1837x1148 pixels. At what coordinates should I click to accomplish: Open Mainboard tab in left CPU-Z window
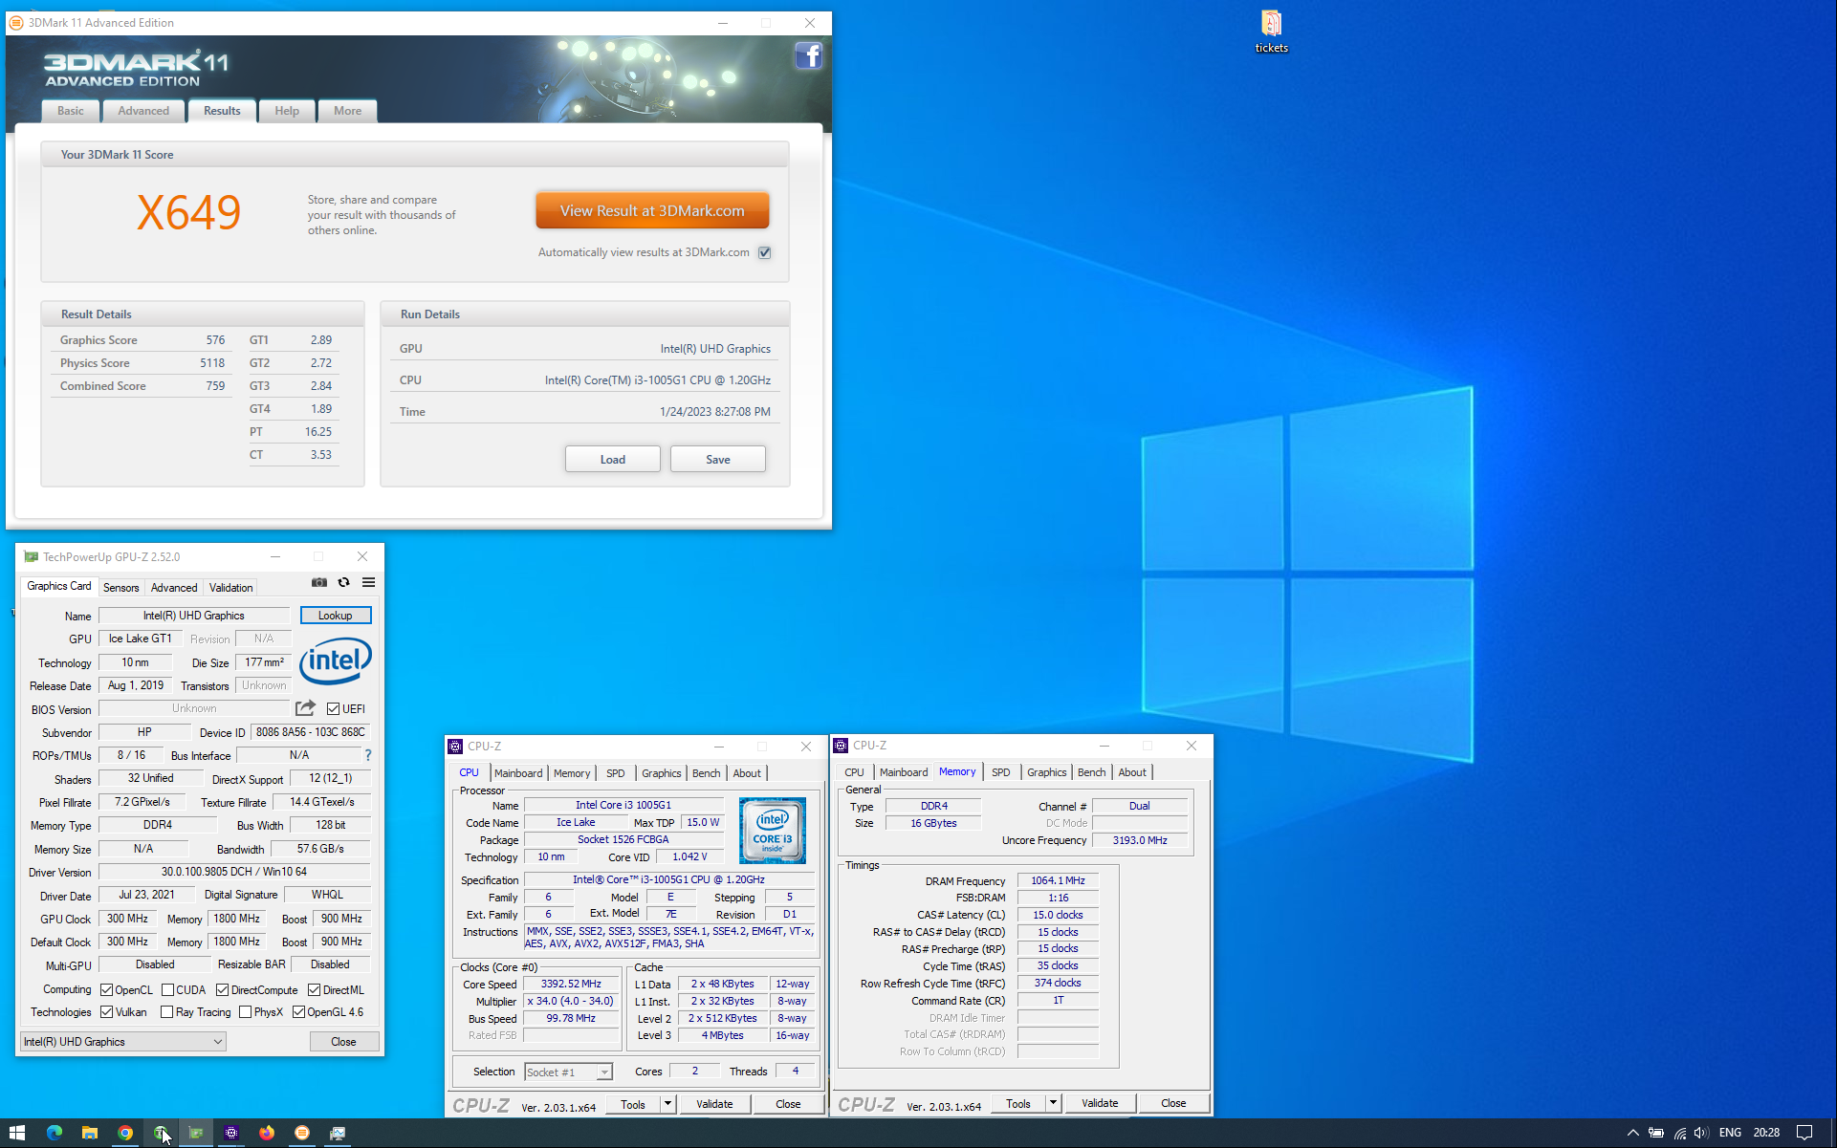[518, 773]
